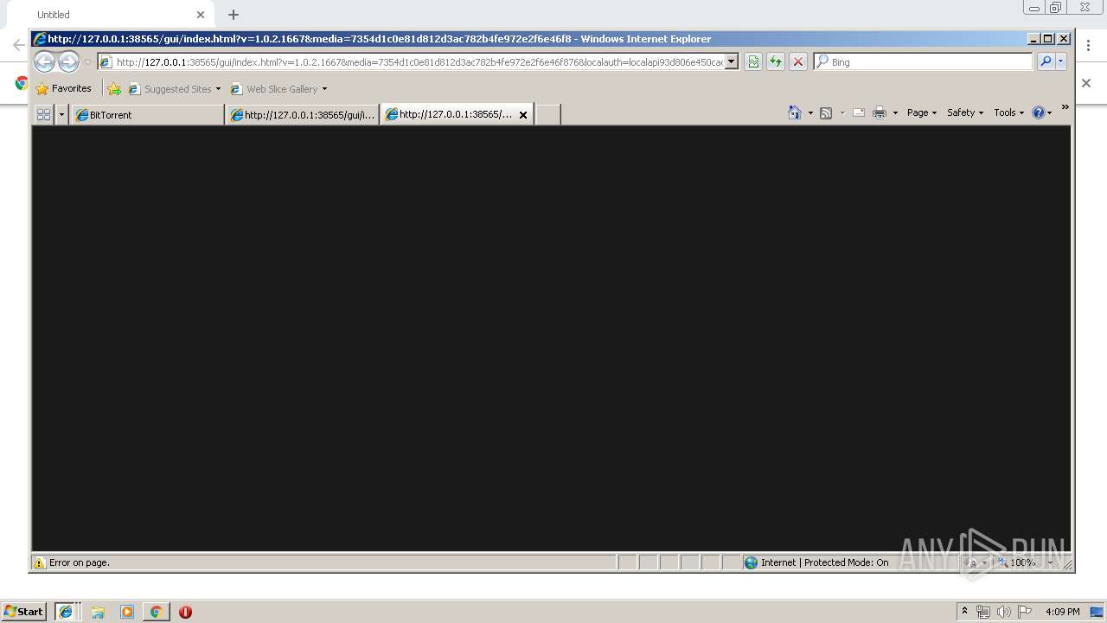Click the RSS feeds icon

click(826, 112)
